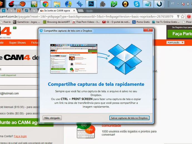Screen dimensions: 192x144
Task: Click the Dropbox box illustration
Action: point(125,59)
